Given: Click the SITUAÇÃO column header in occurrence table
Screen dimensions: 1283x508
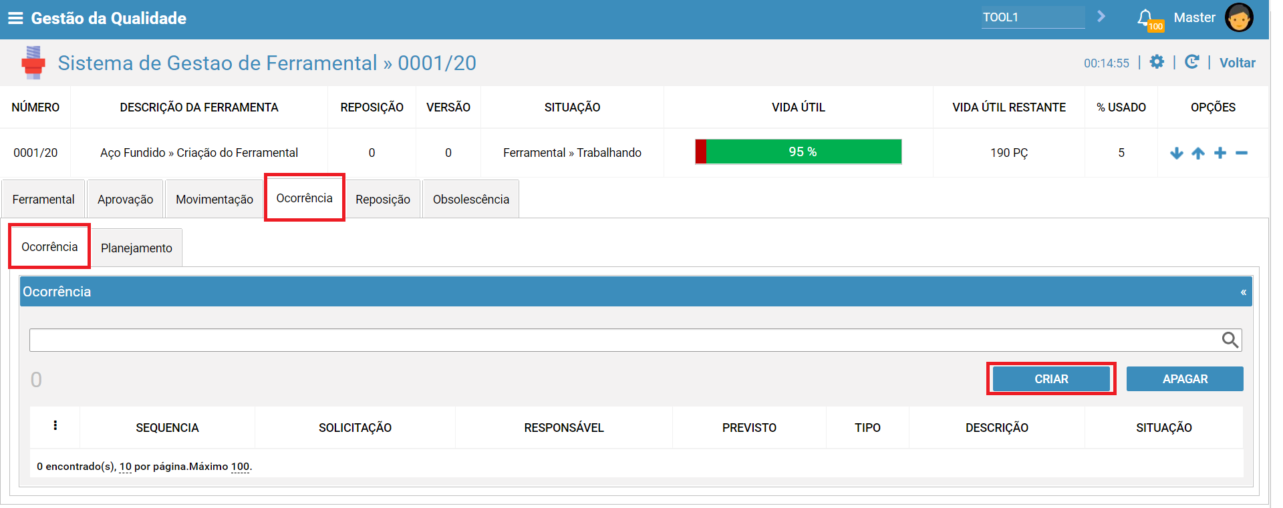Looking at the screenshot, I should pos(1163,427).
